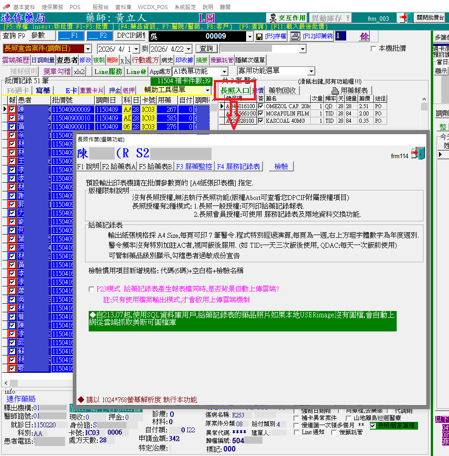The width and height of the screenshot is (449, 456).
Task: Click the 長照入口 button
Action: [235, 91]
